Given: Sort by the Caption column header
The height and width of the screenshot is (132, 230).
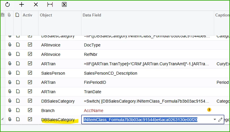Looking at the screenshot, I should point(222,15).
